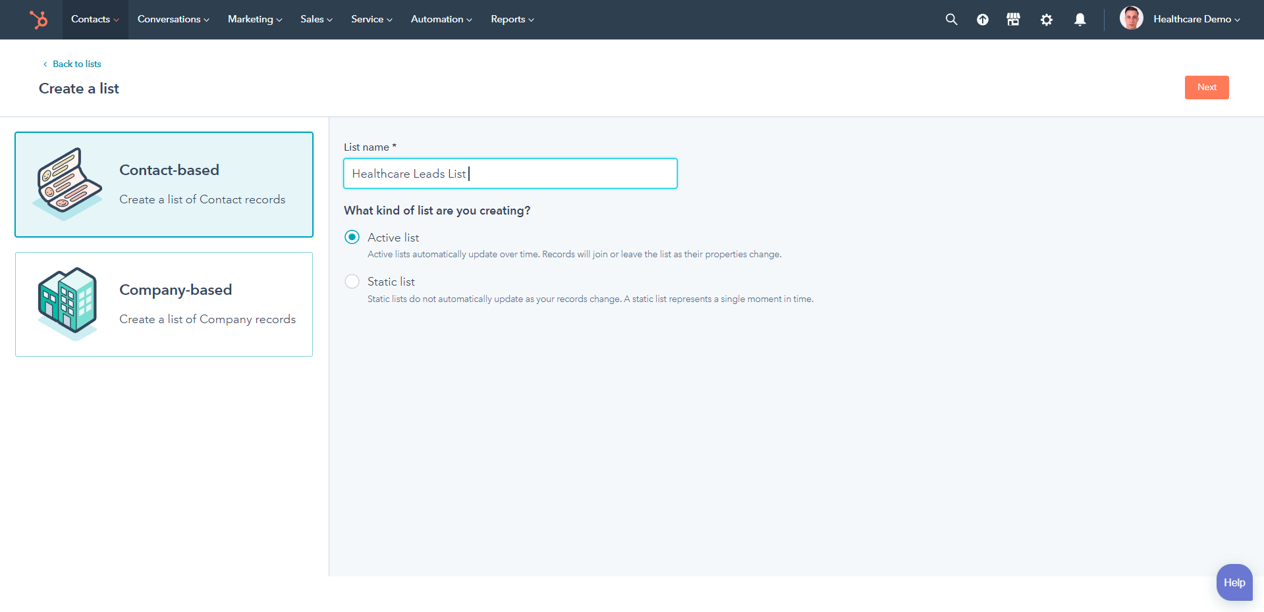
Task: Open the global search icon
Action: (950, 19)
